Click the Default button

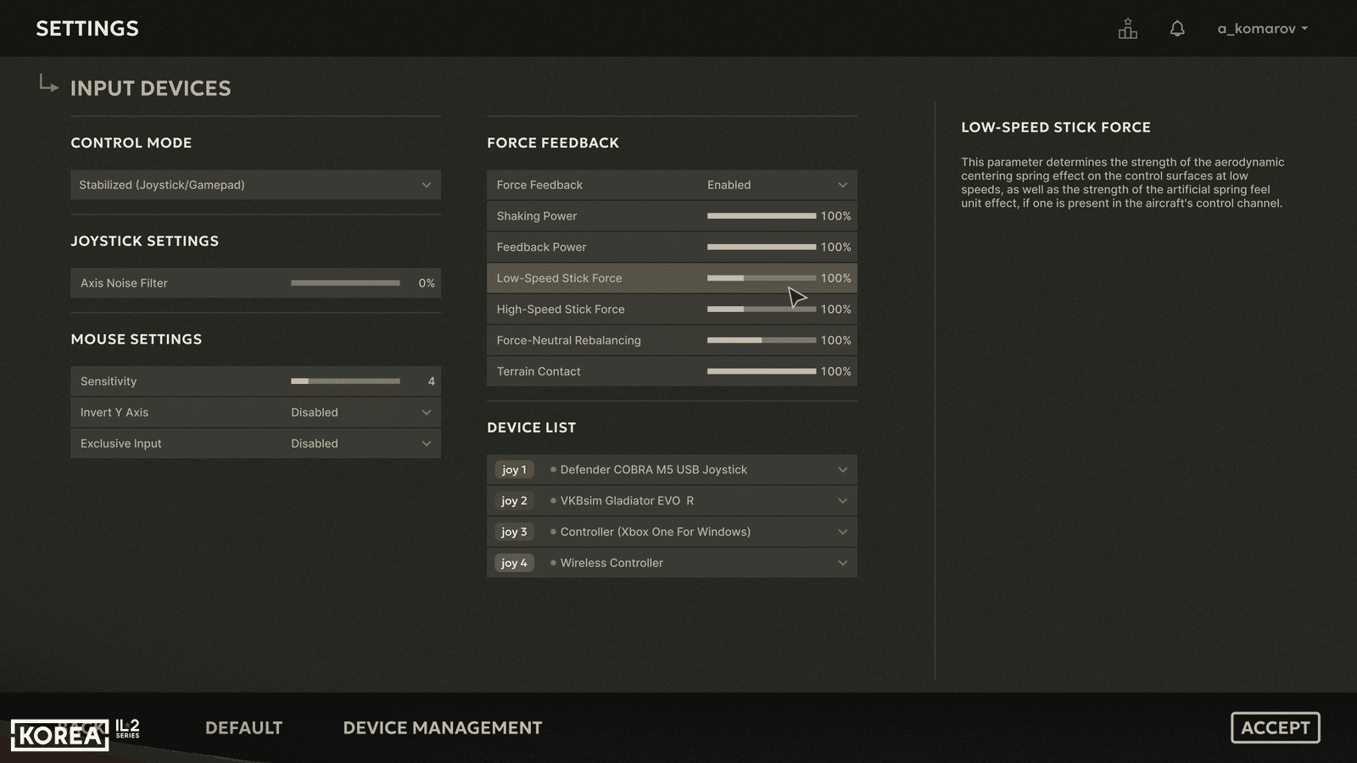(x=243, y=727)
